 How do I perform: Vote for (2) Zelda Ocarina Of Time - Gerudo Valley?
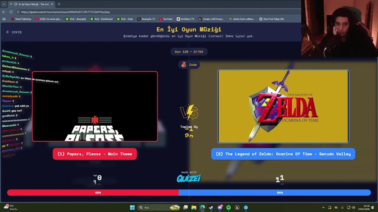coord(283,154)
